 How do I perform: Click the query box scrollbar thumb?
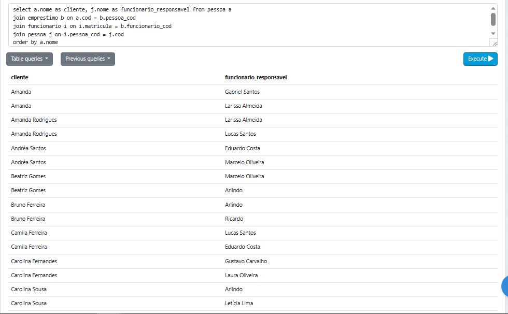493,19
